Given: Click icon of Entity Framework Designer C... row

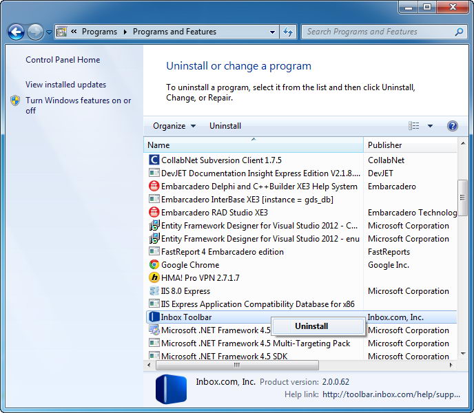Looking at the screenshot, I should click(154, 225).
